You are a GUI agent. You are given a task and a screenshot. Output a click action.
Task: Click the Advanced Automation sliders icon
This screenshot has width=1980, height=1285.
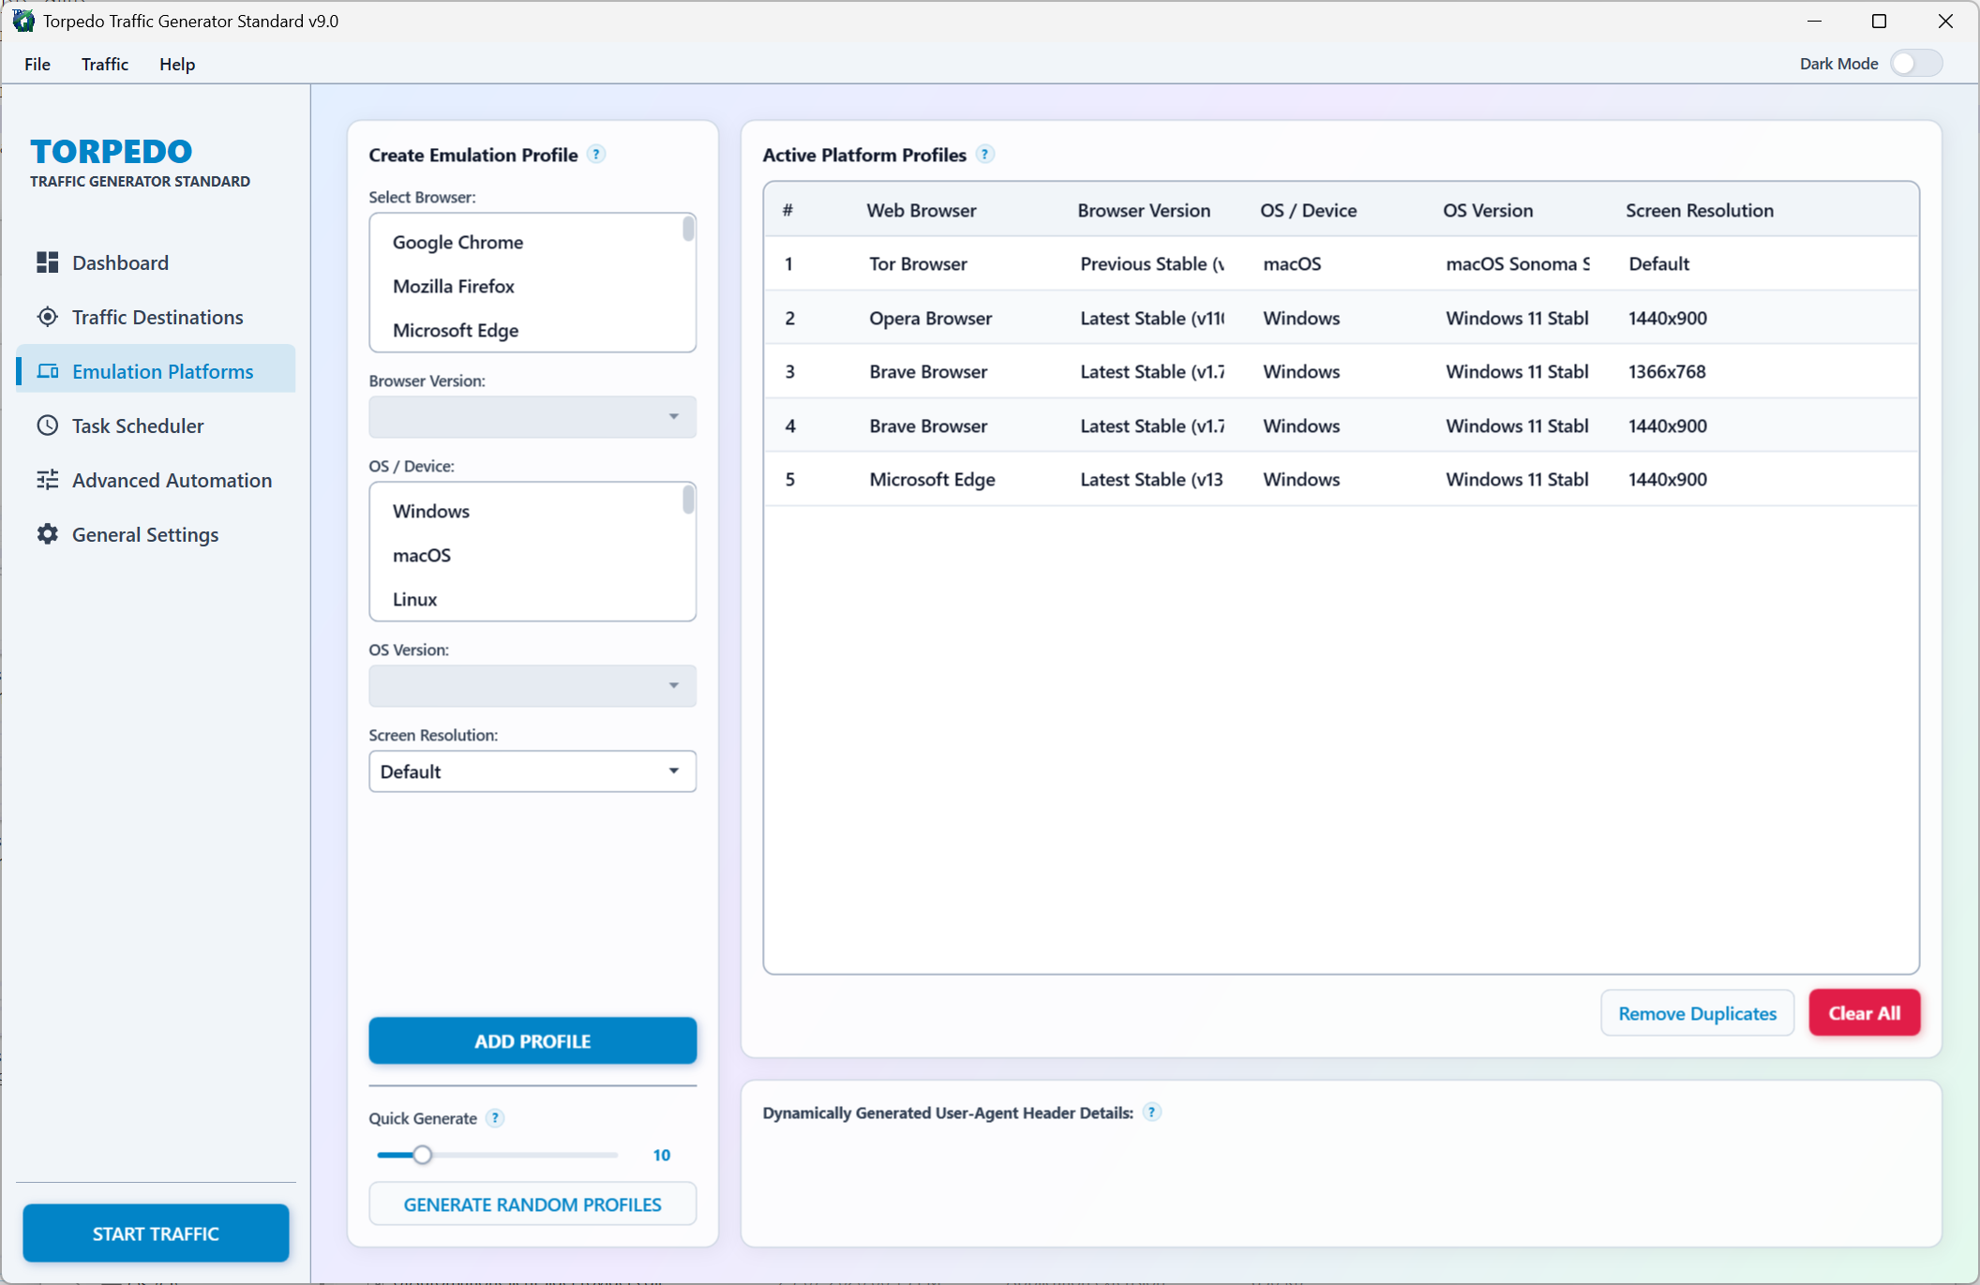click(47, 480)
